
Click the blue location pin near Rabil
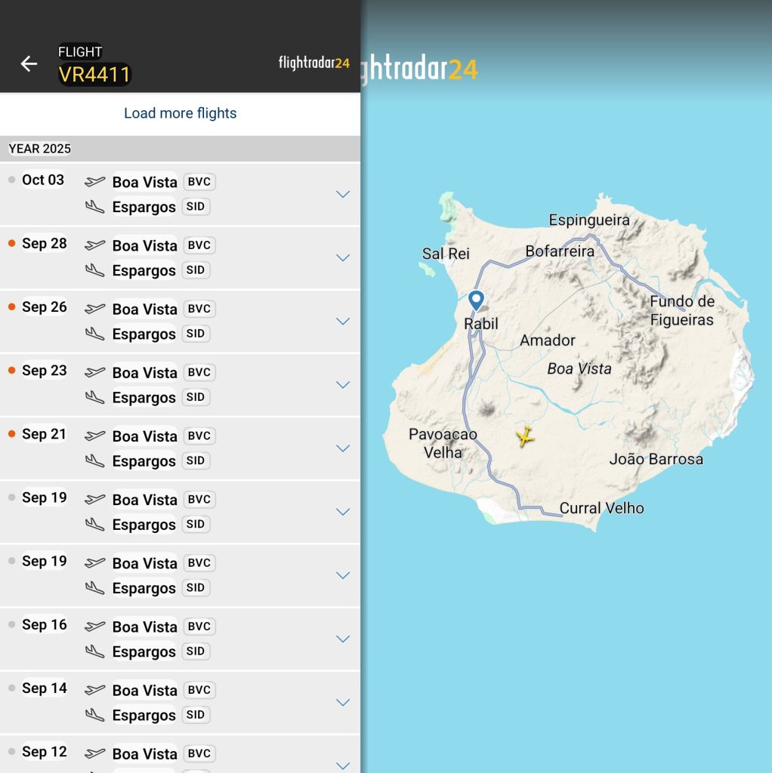(x=476, y=300)
